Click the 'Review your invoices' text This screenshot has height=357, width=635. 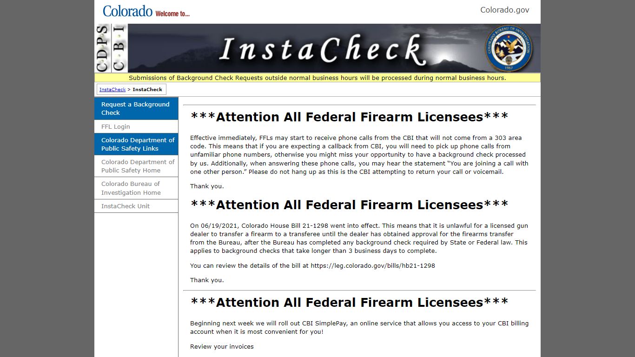[222, 346]
